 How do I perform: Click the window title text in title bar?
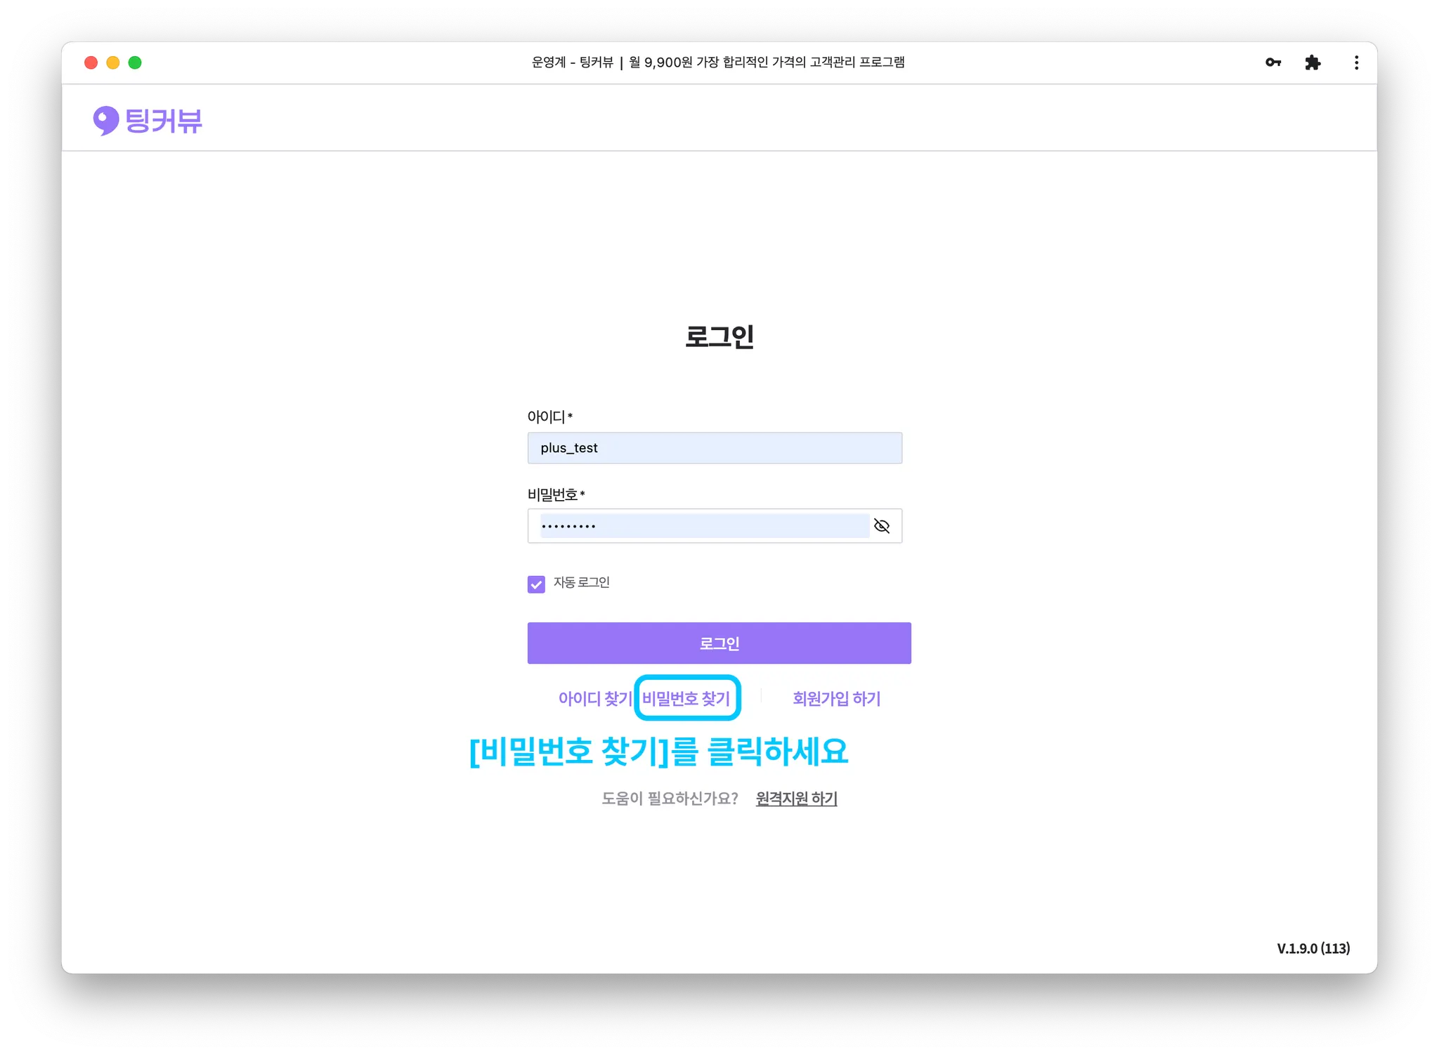point(717,63)
